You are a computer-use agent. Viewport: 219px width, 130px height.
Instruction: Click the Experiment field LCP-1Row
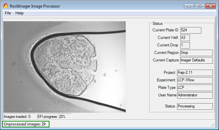pyautogui.click(x=195, y=80)
